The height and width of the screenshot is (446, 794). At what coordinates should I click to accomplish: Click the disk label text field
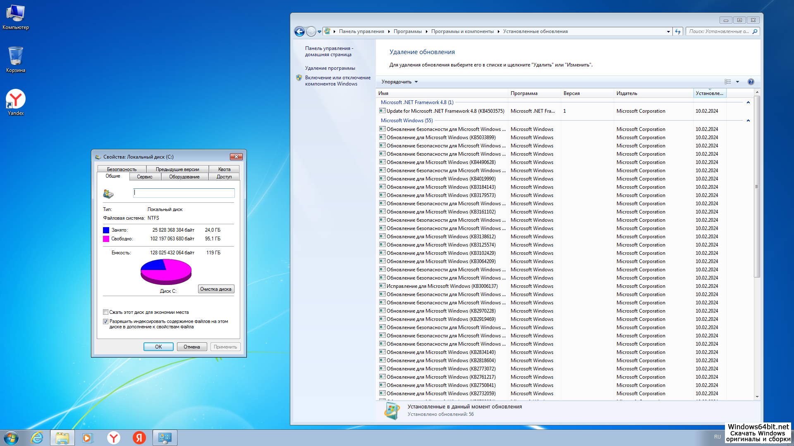pyautogui.click(x=184, y=192)
